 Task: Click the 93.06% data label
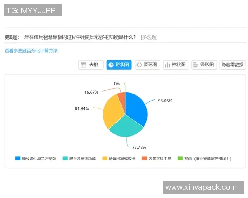tap(165, 101)
